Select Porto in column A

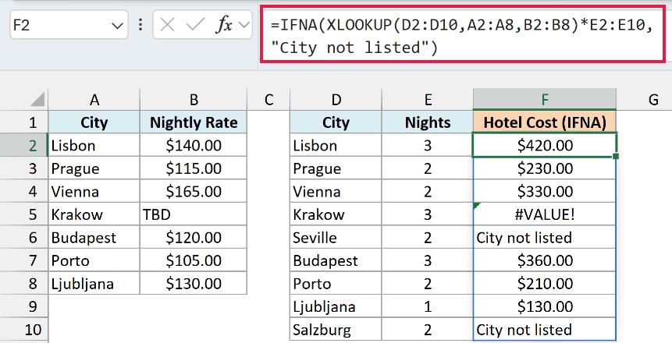tap(94, 260)
